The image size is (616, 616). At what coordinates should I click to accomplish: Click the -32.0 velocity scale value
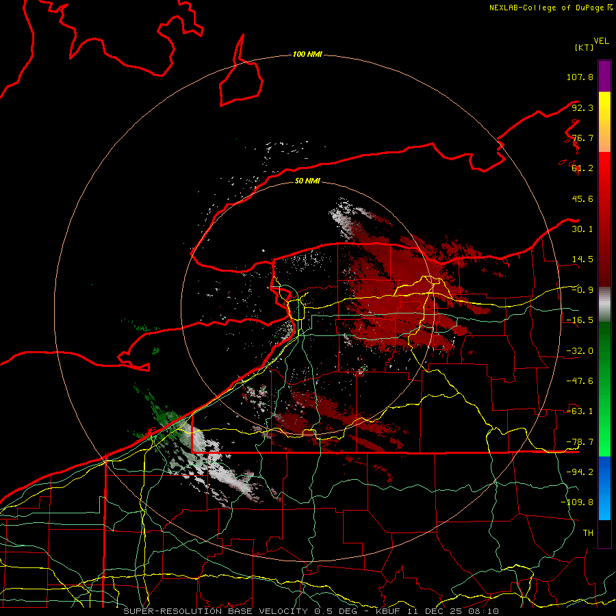(x=580, y=351)
